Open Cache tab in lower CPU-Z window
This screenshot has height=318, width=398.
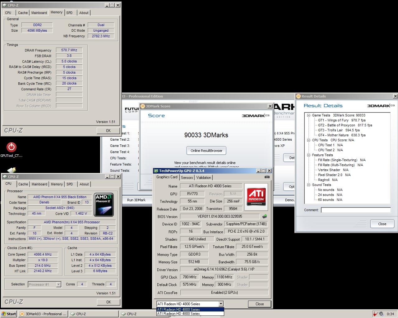(23, 184)
